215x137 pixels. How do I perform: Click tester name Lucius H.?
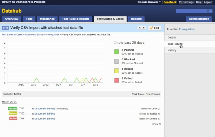[155, 114]
